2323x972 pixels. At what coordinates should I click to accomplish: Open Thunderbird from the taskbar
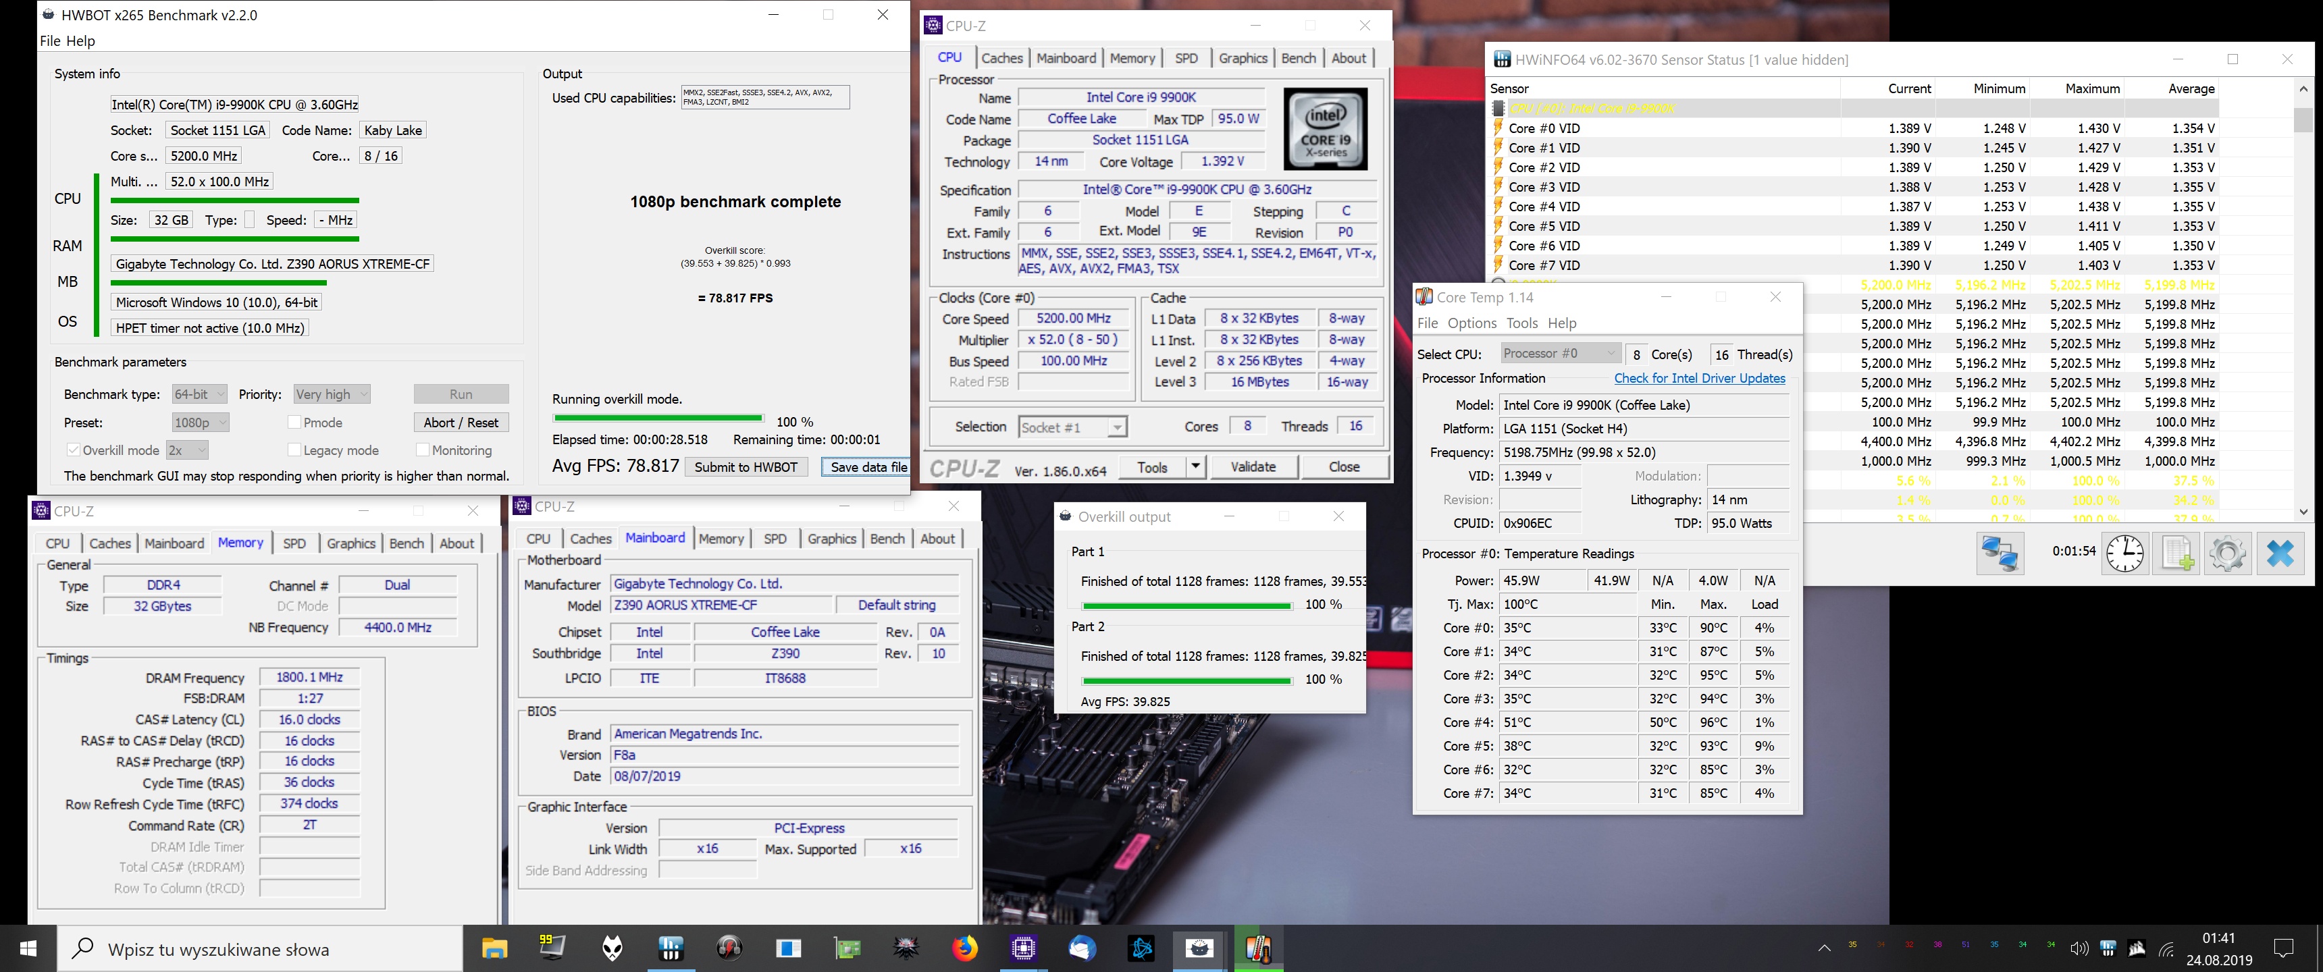pyautogui.click(x=1081, y=948)
